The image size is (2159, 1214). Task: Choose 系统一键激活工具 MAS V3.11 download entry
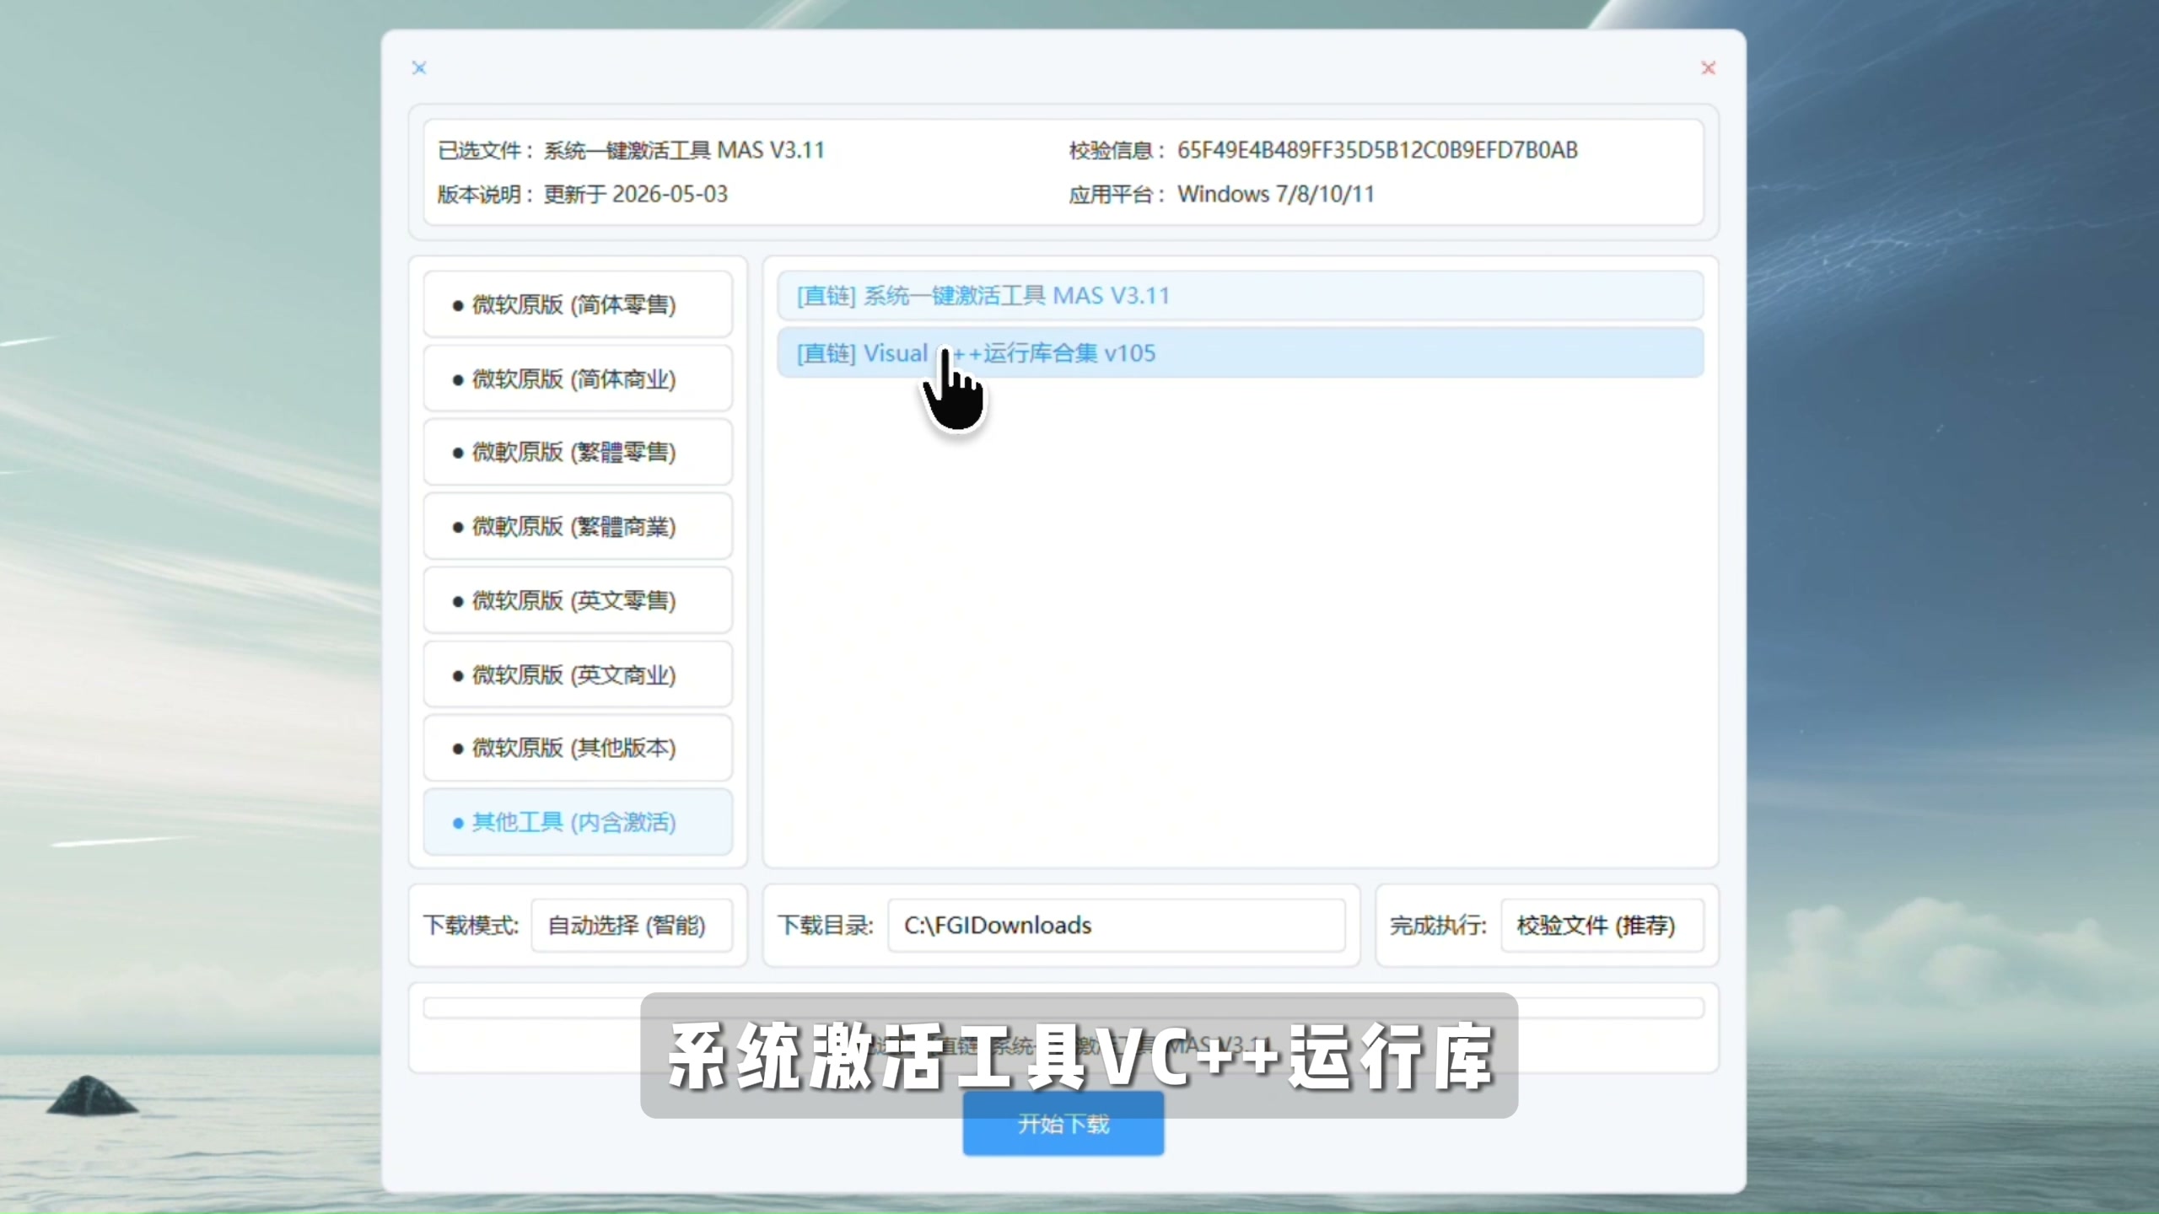(x=1240, y=296)
